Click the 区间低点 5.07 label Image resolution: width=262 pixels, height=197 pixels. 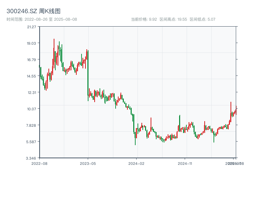coord(202,19)
